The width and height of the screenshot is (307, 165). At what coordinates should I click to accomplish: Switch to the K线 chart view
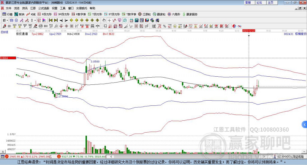coord(31,14)
